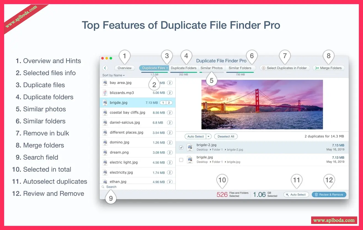Screen dimensions: 363x230
Task: Click the Search magnifier icon
Action: point(103,187)
